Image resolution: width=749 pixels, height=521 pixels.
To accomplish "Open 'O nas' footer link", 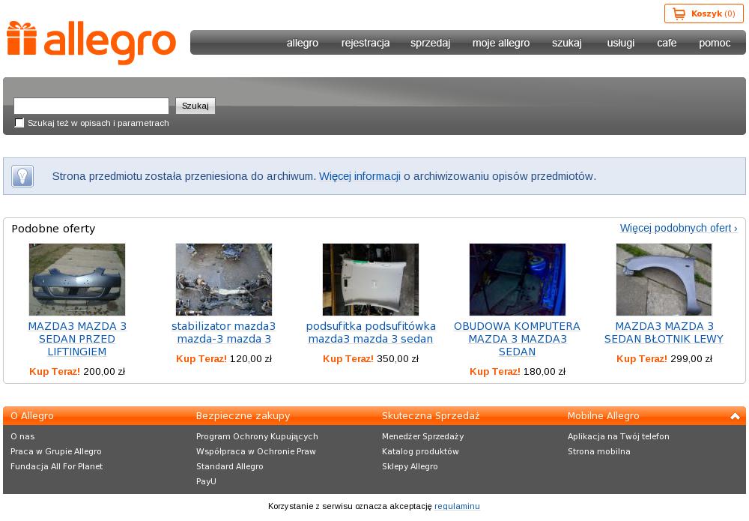I will [22, 436].
